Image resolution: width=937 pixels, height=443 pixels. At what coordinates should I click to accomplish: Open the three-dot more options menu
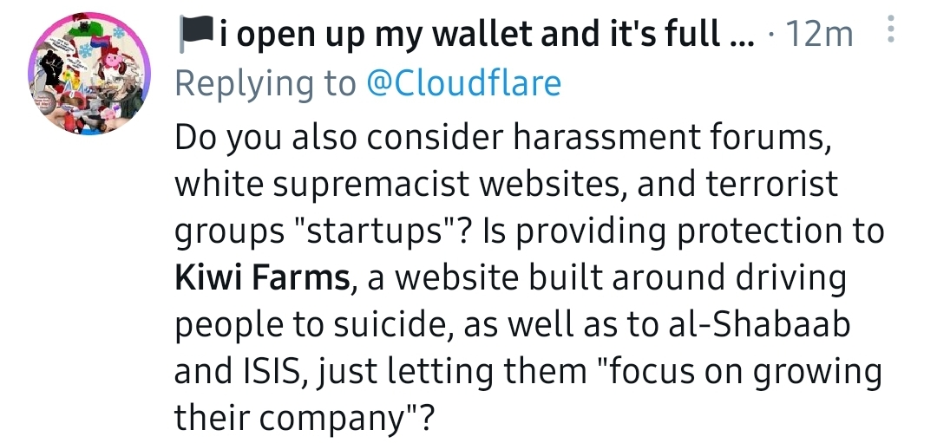point(891,29)
